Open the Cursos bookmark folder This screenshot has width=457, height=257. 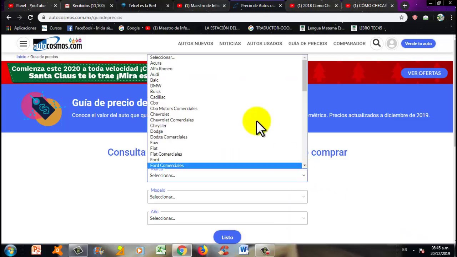[x=52, y=28]
